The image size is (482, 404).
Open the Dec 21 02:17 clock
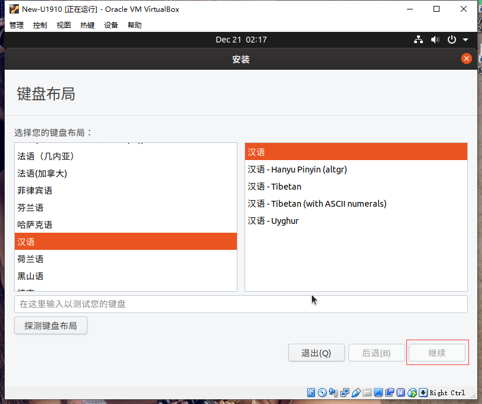click(241, 40)
